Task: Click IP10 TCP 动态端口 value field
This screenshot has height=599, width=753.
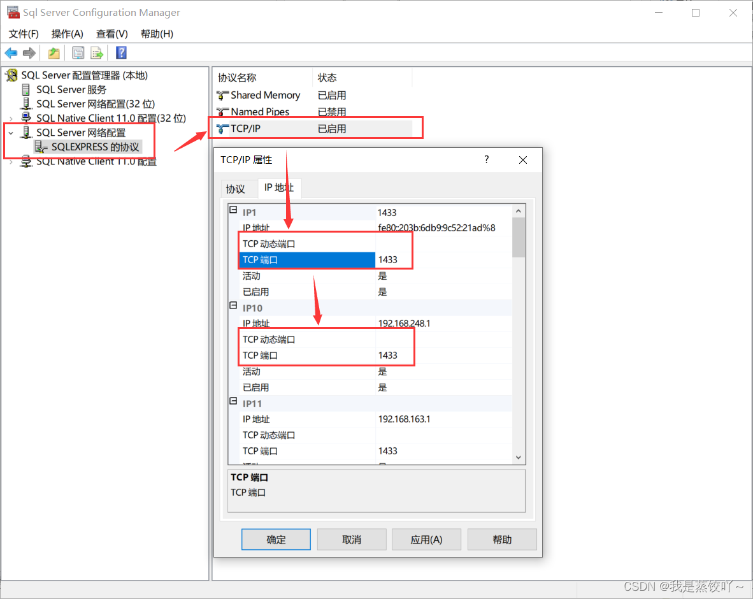Action: pyautogui.click(x=443, y=340)
